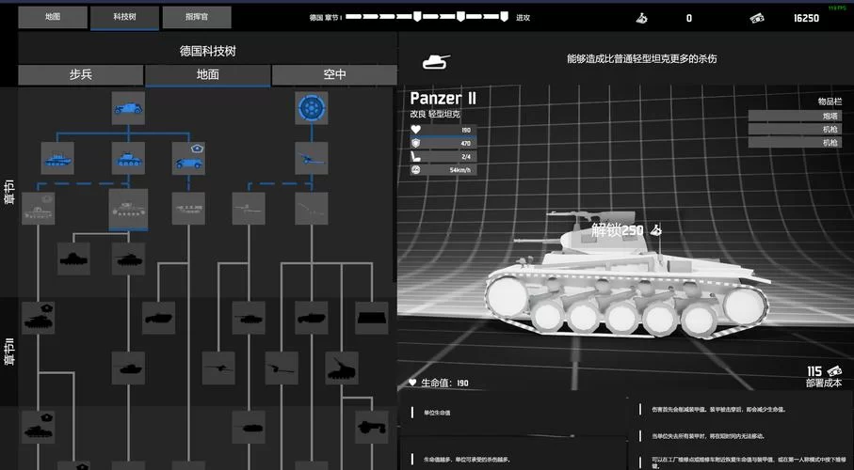Select the black tank node branching left under Panzer II
The image size is (854, 470).
[x=73, y=258]
